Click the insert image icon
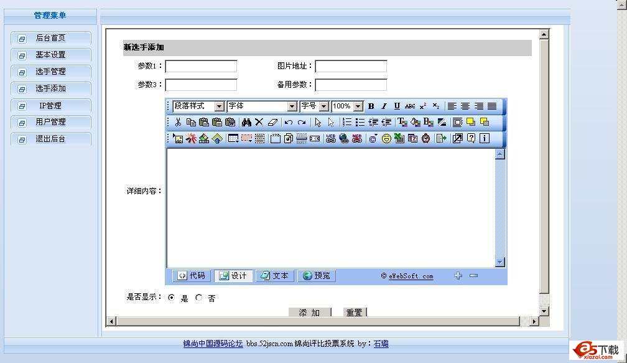 point(178,138)
